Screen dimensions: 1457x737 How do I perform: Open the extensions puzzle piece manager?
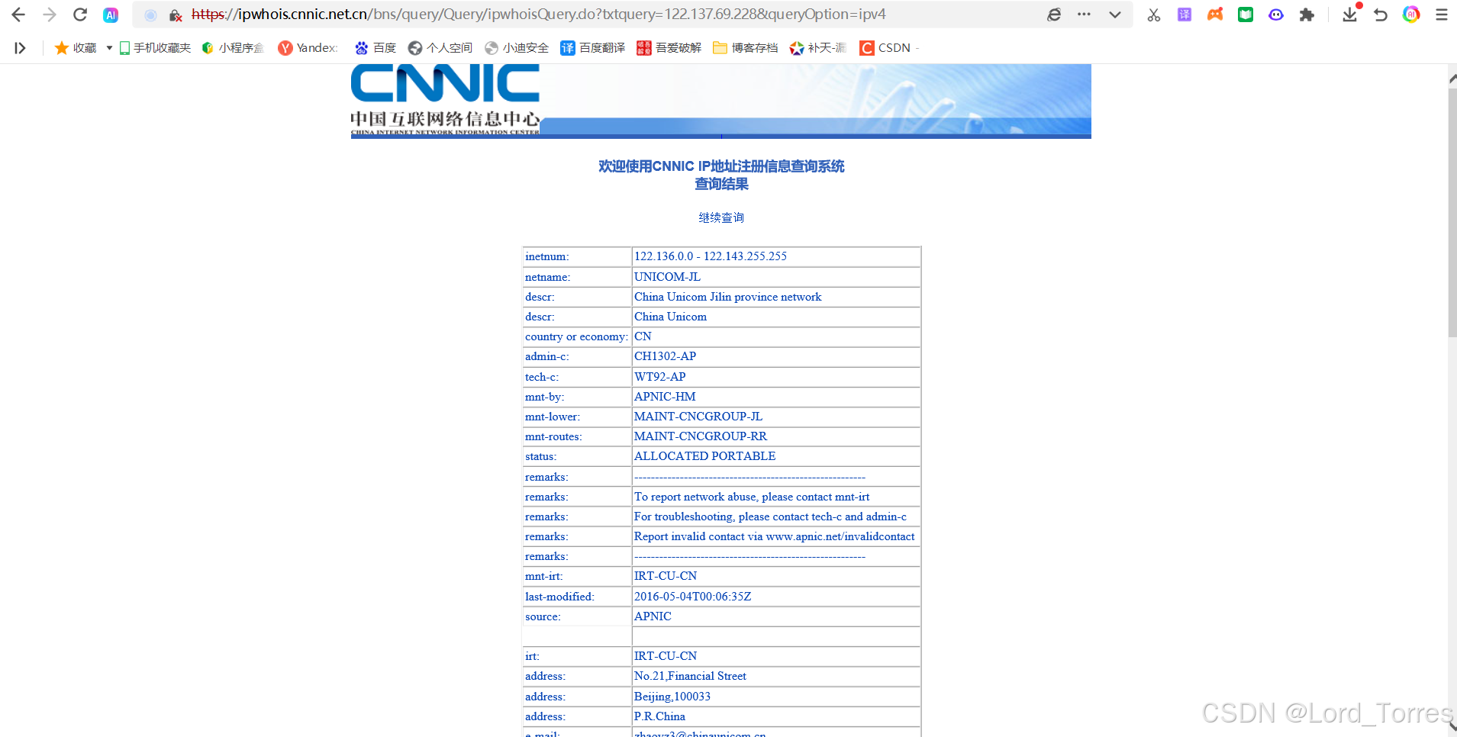pyautogui.click(x=1307, y=14)
